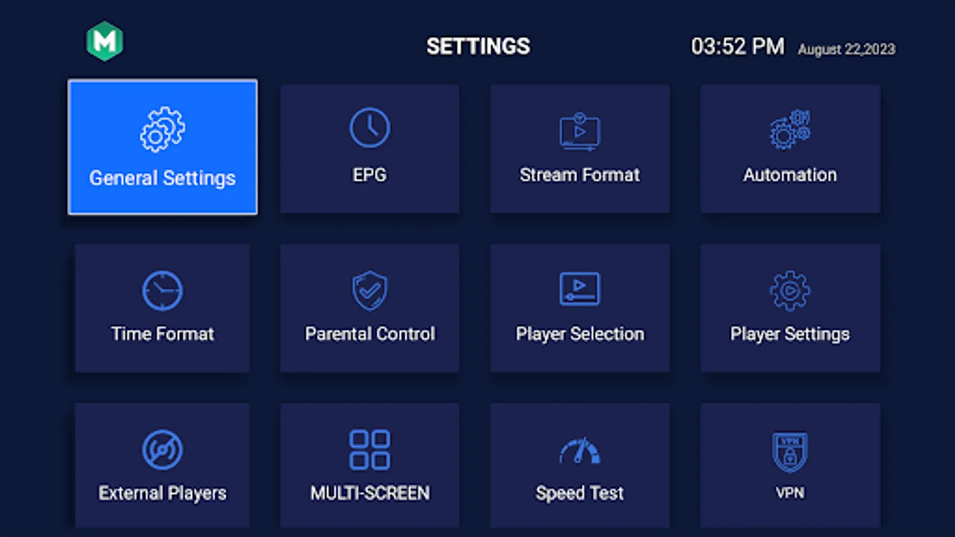Click the MULTI-SCREEN four-squares icon
The image size is (955, 537).
click(369, 450)
